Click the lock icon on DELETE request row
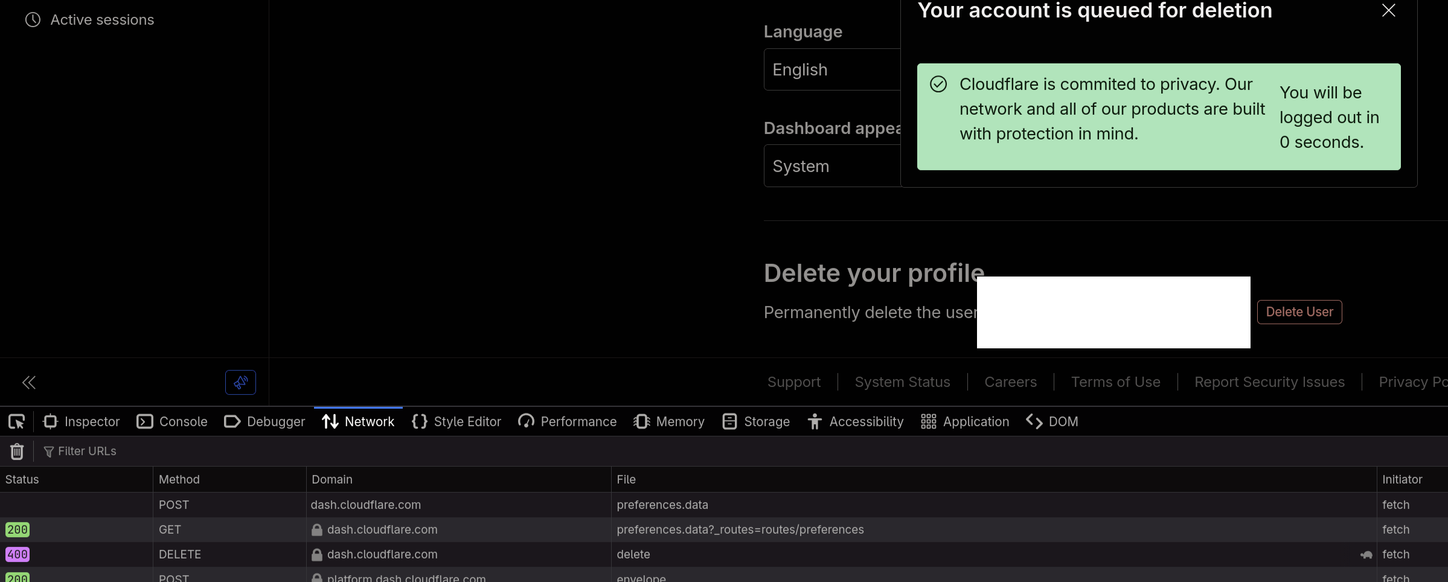This screenshot has height=582, width=1448. [317, 554]
